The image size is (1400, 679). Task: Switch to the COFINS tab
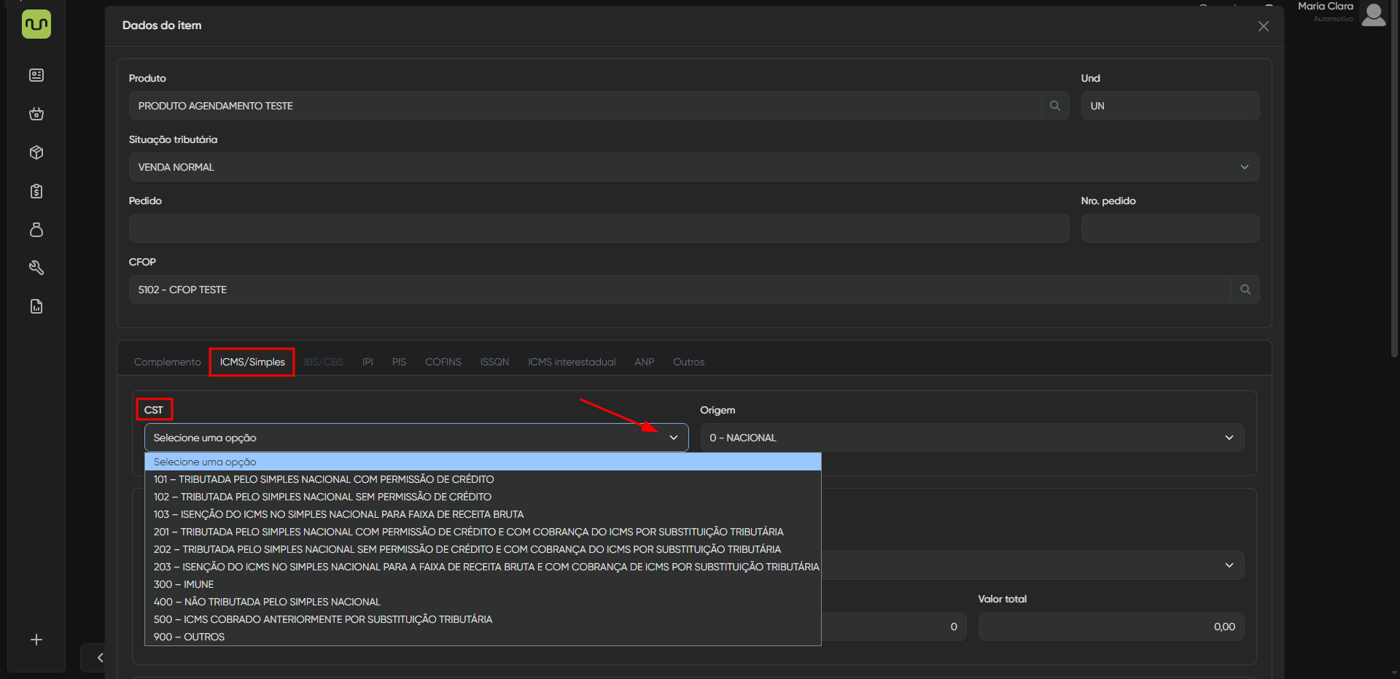point(443,362)
